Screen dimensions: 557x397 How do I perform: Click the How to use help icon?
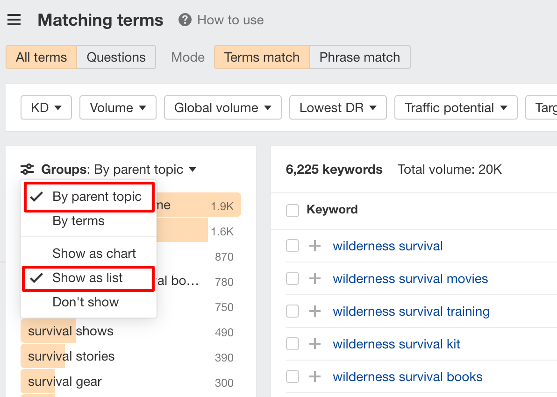(x=185, y=20)
